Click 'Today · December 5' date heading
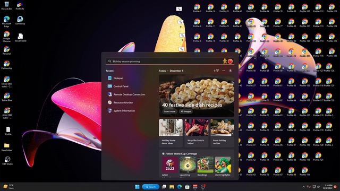Screen dimensions: 340x191 tap(171, 71)
